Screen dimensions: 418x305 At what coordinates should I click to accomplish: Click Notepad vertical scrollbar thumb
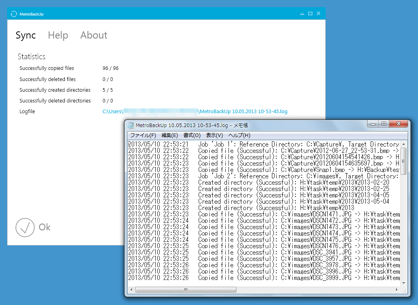pyautogui.click(x=404, y=161)
